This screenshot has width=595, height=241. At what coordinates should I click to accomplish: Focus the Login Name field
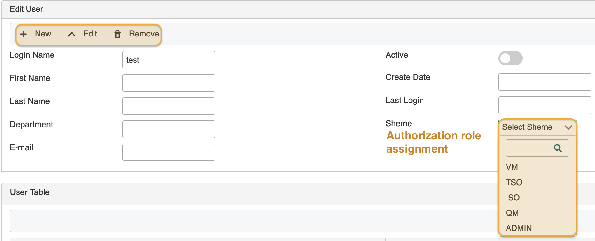(169, 60)
